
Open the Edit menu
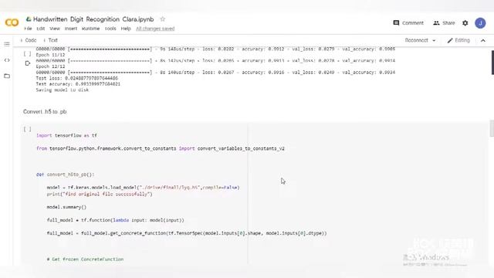point(41,29)
